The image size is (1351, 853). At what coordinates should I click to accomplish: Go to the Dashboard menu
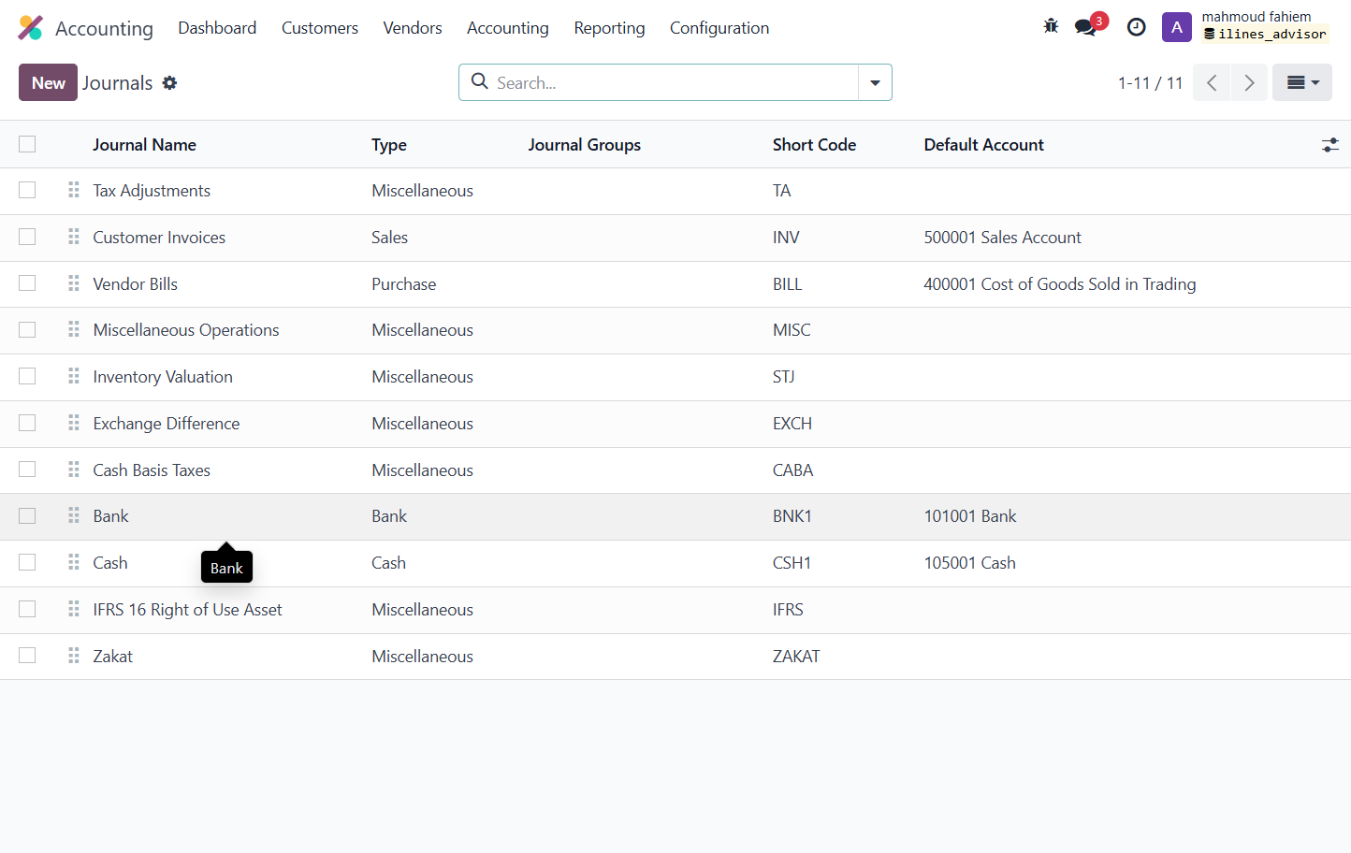217,28
